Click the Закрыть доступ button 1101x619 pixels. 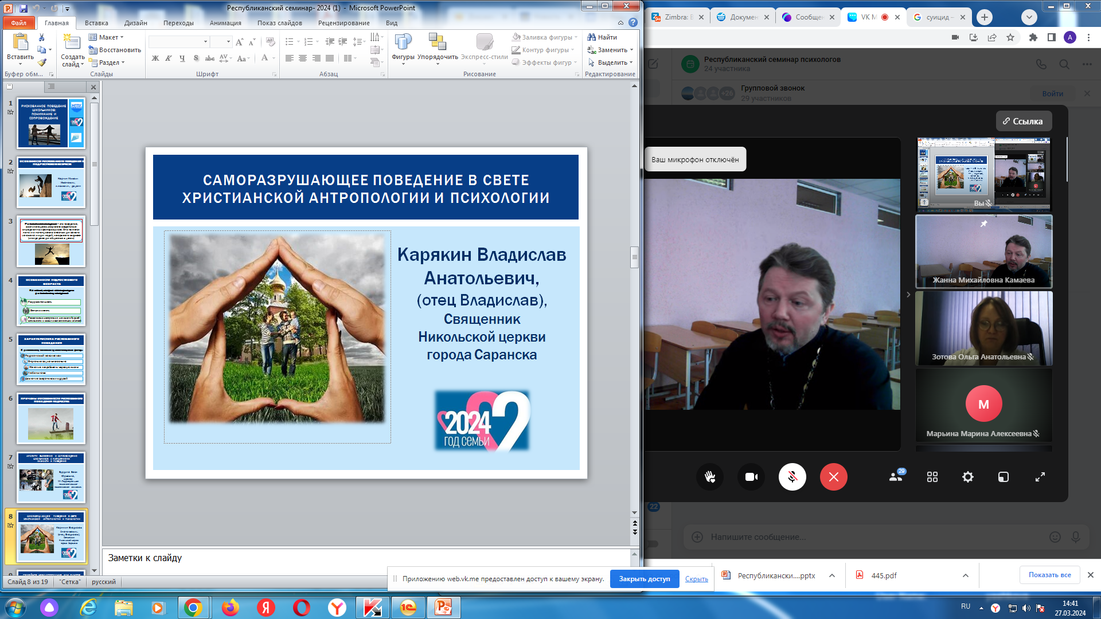coord(644,579)
